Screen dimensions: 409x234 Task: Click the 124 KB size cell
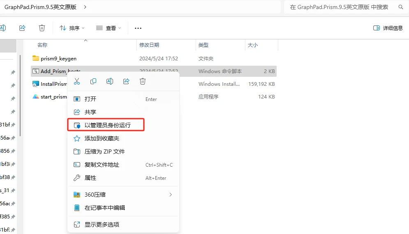click(x=266, y=96)
